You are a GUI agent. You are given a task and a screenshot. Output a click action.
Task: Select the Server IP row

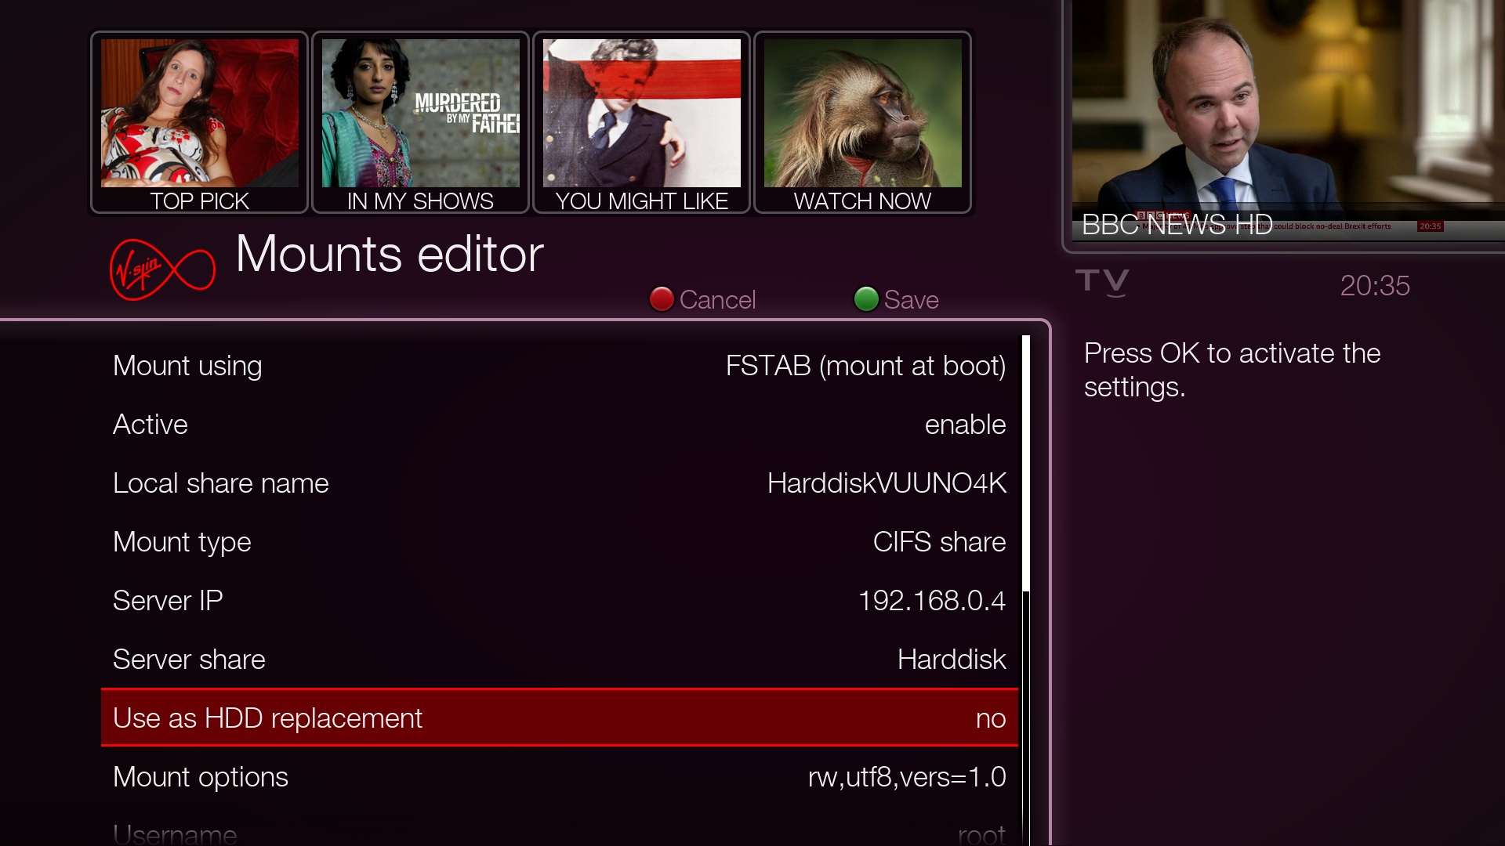560,601
